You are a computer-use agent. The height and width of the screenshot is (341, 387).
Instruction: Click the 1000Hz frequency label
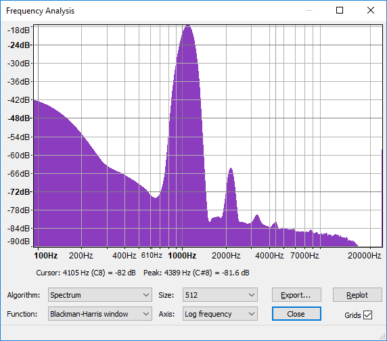point(182,255)
